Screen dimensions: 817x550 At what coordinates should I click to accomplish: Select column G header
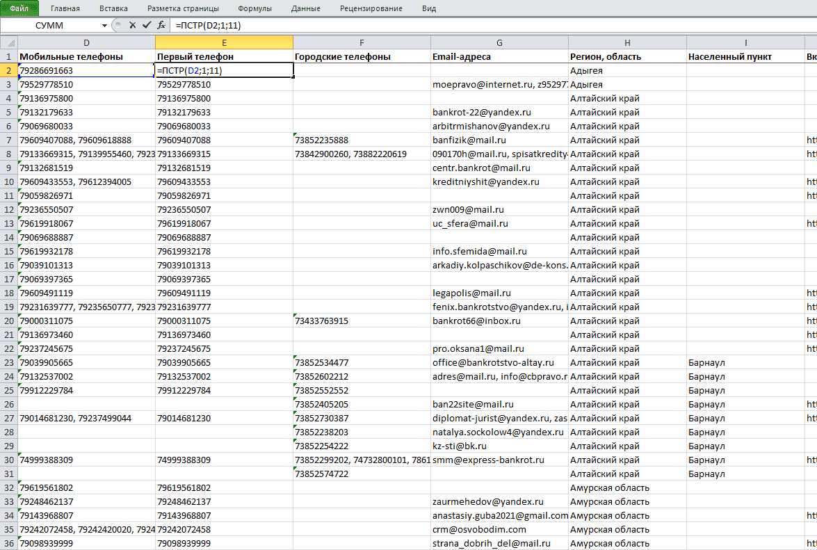(x=499, y=42)
